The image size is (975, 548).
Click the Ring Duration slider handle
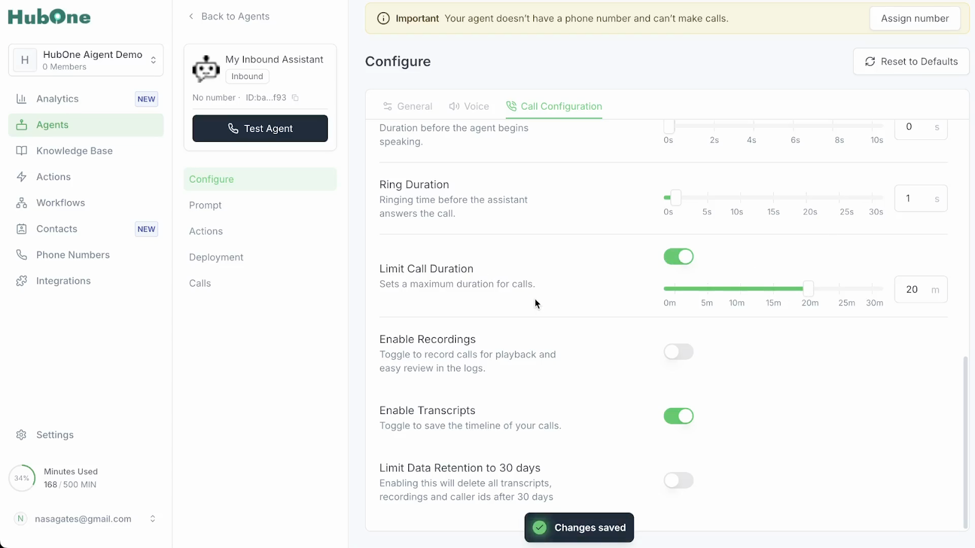point(676,197)
